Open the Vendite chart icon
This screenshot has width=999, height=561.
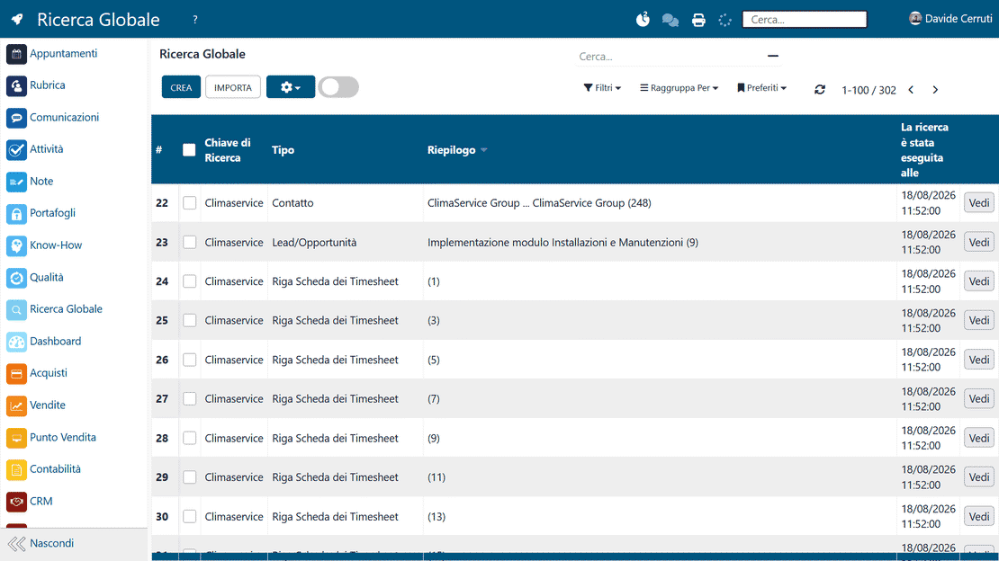point(16,405)
